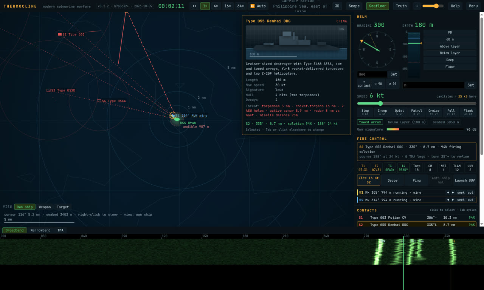
Task: Adjust the speed slider
Action: 417,103
